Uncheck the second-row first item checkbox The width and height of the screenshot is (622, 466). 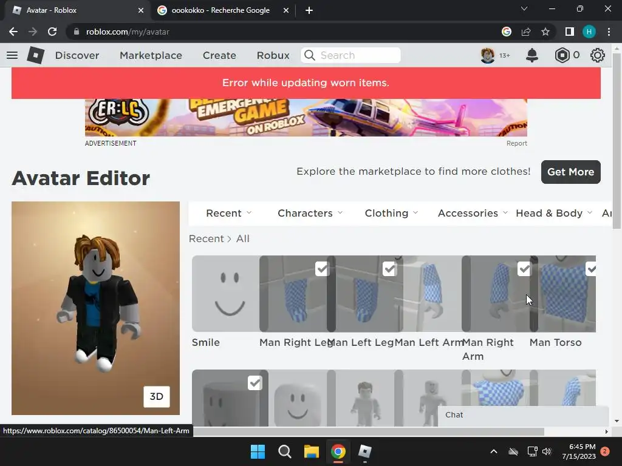[x=255, y=383]
